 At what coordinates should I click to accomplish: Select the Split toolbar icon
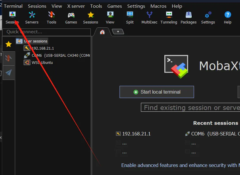[x=130, y=18]
